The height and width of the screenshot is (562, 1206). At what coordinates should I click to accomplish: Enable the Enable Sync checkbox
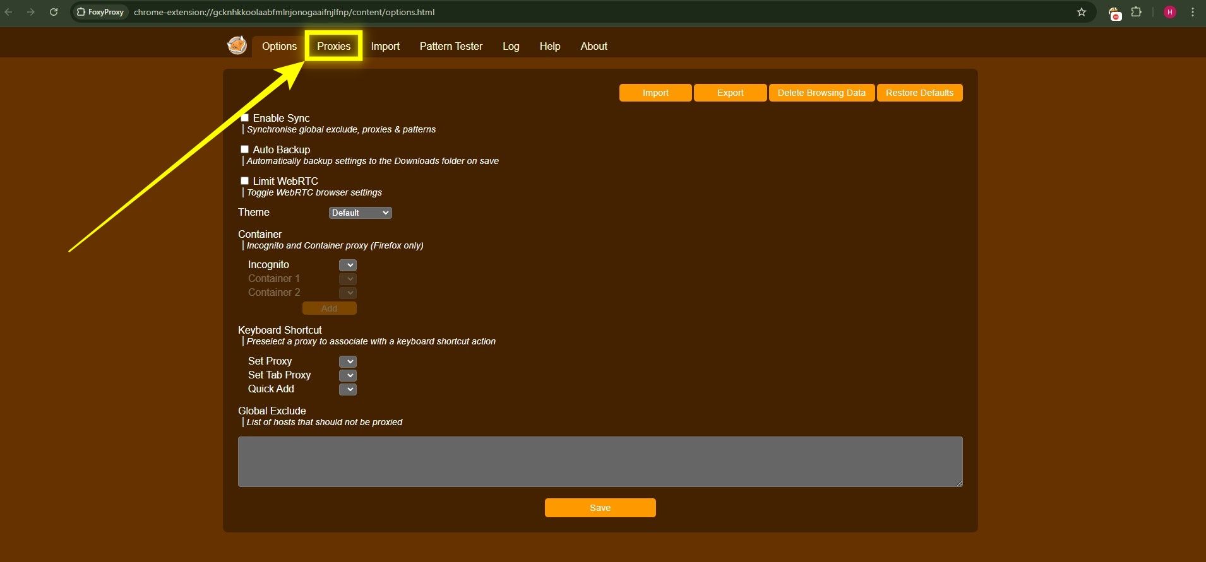tap(244, 118)
